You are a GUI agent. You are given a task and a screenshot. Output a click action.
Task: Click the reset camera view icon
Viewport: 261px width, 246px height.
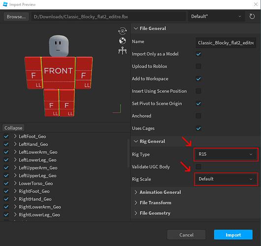click(122, 31)
